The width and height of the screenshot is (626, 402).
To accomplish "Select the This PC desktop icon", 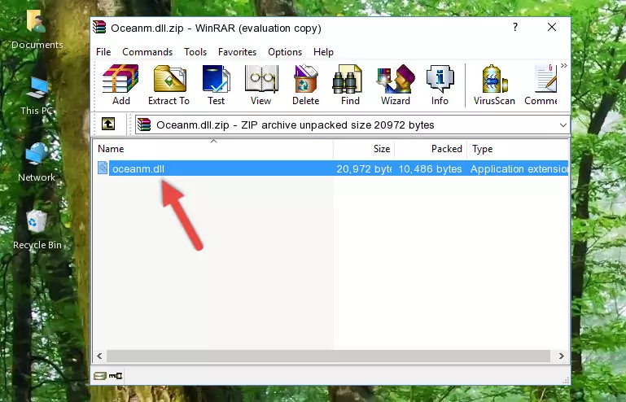I will click(x=37, y=96).
